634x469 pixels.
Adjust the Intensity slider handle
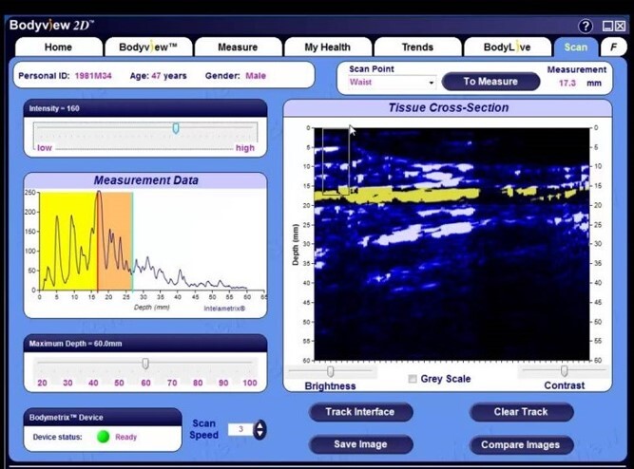tap(176, 128)
